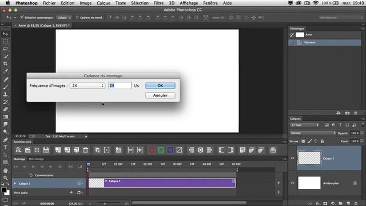Switch to the Mini Bridge tab
Viewport: 366px width, 206px height.
(x=36, y=159)
